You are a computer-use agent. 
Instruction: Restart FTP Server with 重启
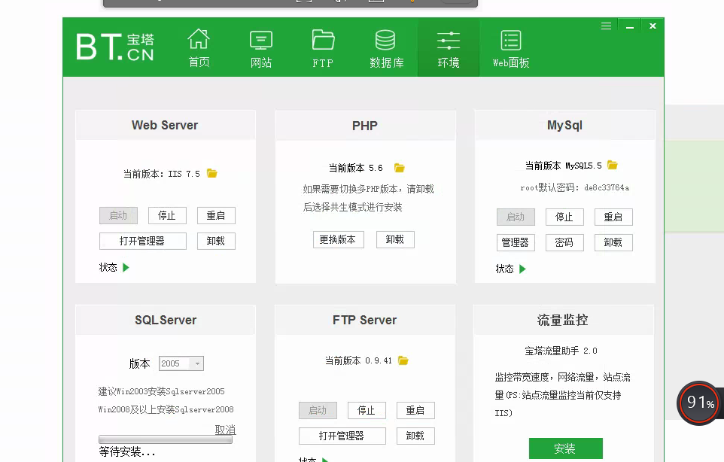tap(415, 410)
